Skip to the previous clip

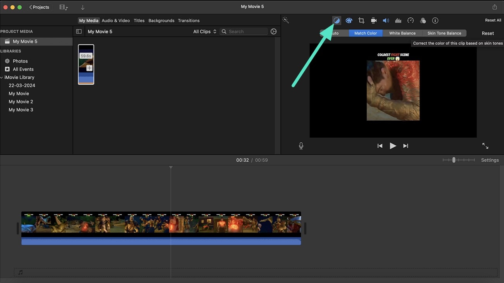380,146
